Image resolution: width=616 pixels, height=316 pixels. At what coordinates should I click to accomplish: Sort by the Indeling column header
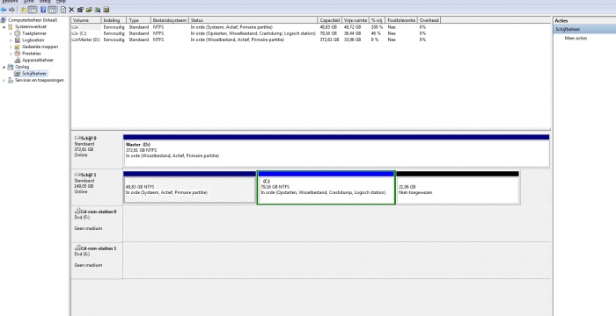[x=114, y=20]
